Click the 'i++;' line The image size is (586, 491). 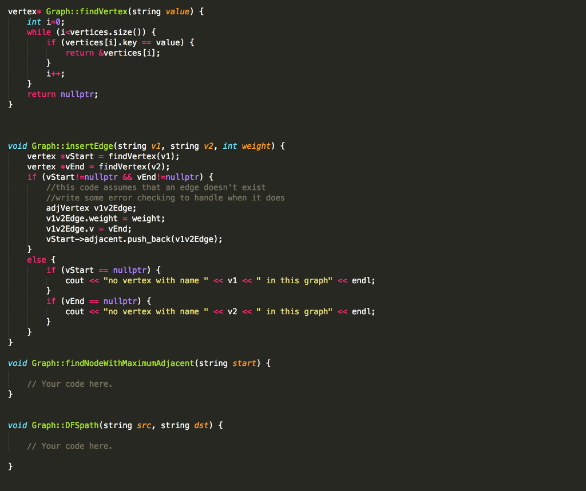(x=56, y=74)
